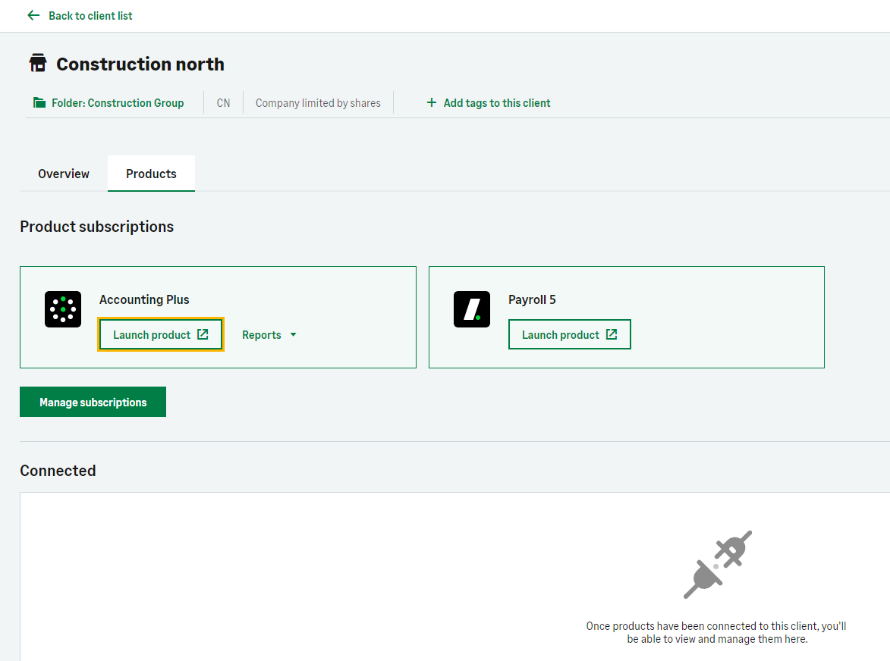
Task: Launch the Payroll 5 product
Action: coord(561,335)
